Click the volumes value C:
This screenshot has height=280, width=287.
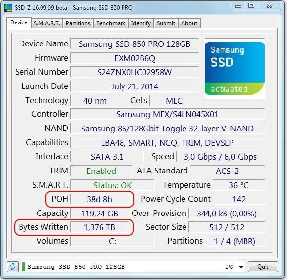(x=112, y=241)
